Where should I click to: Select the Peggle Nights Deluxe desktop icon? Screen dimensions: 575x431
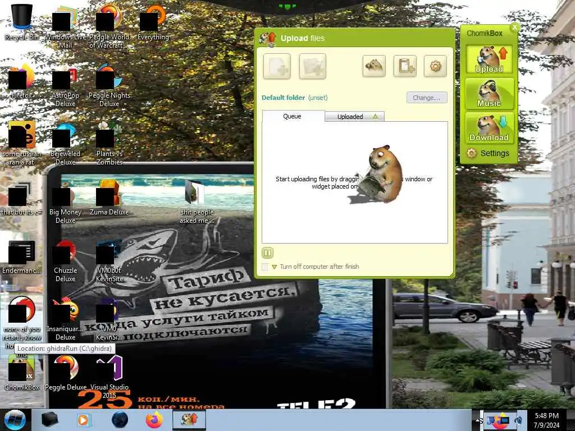[109, 85]
